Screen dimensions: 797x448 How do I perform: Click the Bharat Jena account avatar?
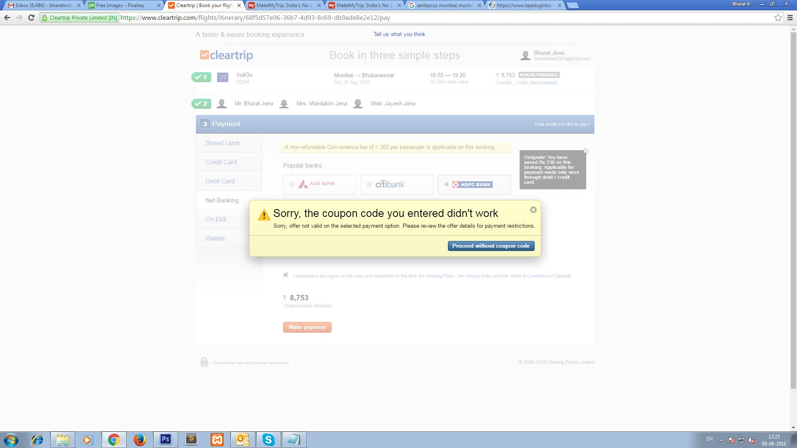(x=526, y=56)
